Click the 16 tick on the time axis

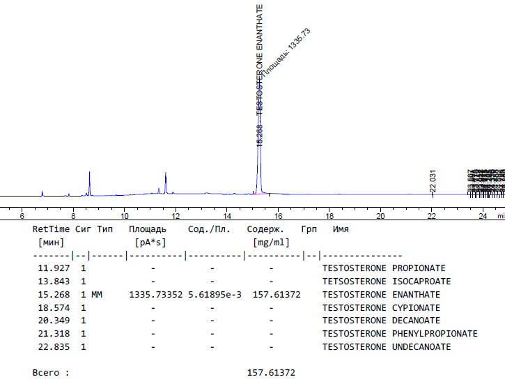[x=278, y=216]
